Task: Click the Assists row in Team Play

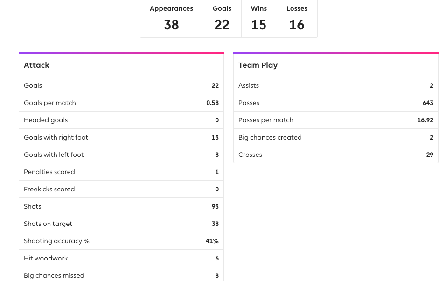Action: point(335,85)
